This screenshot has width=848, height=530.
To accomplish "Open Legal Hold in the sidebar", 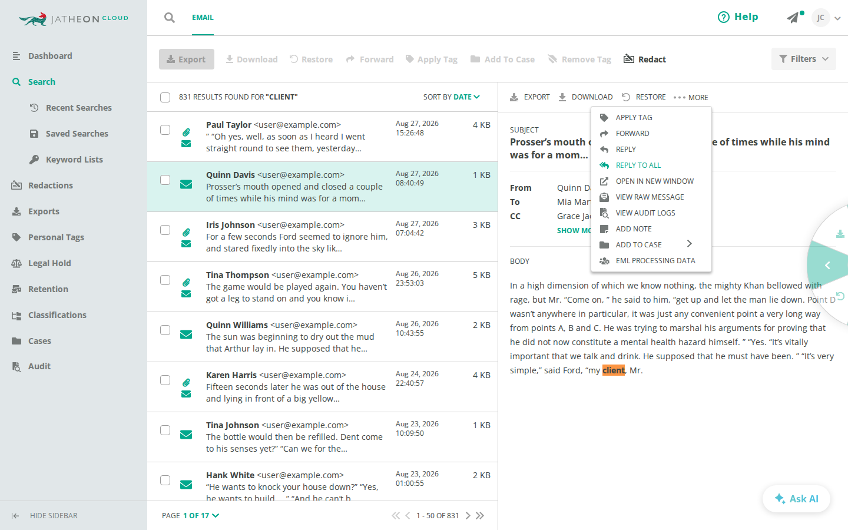I will (x=49, y=263).
